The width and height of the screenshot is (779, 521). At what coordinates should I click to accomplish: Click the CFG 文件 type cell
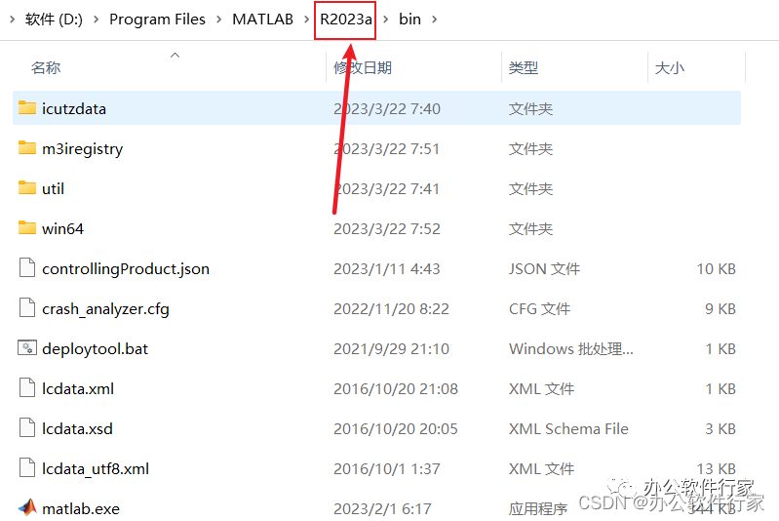[x=539, y=308]
